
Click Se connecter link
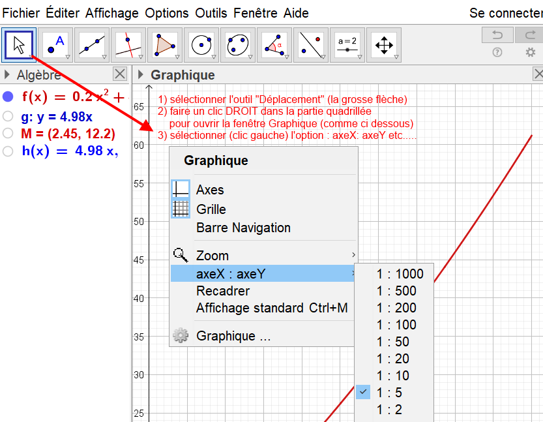pos(505,13)
